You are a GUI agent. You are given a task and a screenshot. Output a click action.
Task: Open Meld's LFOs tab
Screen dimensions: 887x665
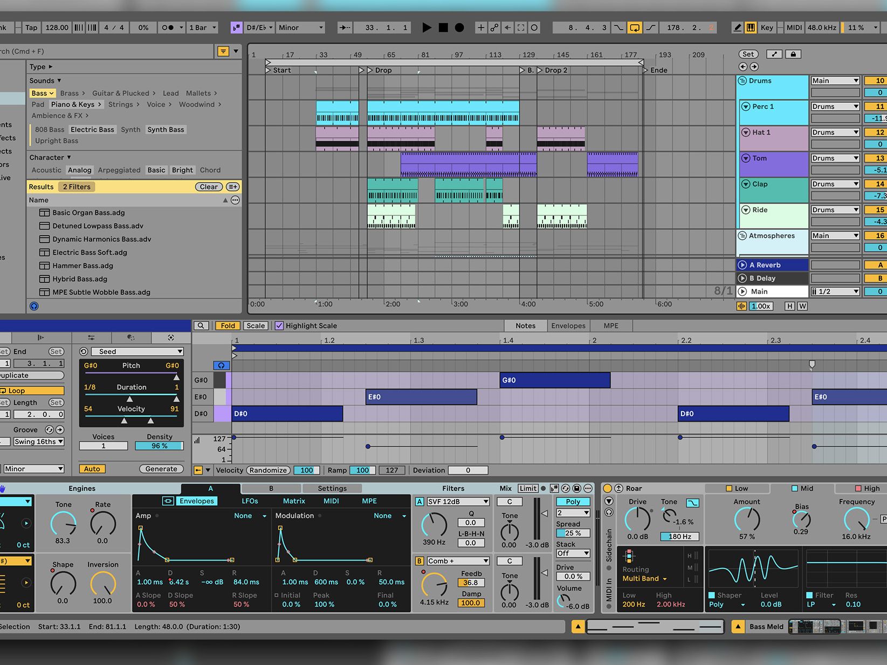250,501
